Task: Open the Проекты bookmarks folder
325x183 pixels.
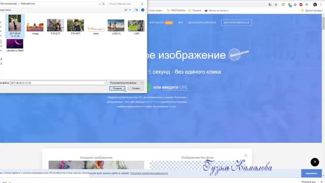Action: coord(195,10)
